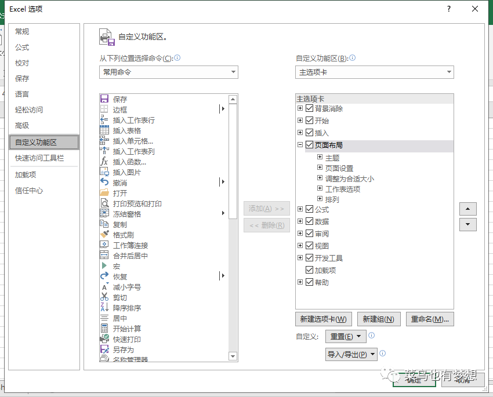Expand the 帮助 tab node
Screen dimensions: 493x397
pyautogui.click(x=300, y=282)
